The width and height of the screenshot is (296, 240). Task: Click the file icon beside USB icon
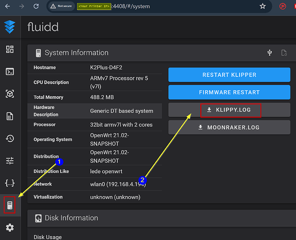tap(284, 53)
